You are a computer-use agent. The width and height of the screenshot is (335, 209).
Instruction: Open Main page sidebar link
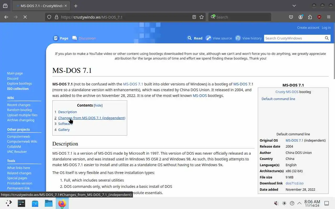[x=15, y=73]
